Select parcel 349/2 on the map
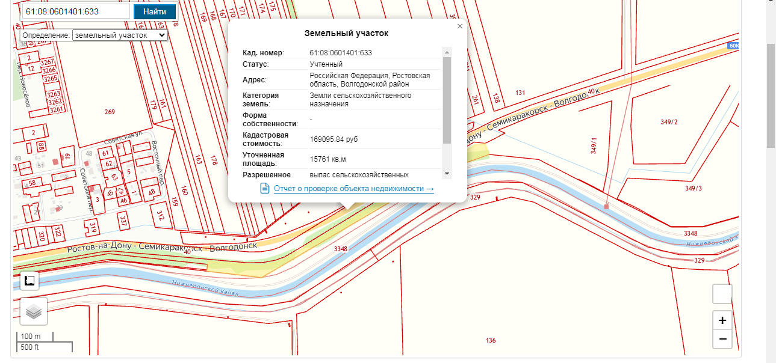776x363 pixels. click(x=669, y=122)
